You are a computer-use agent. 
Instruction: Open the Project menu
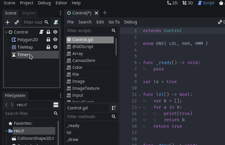pos(27,3)
